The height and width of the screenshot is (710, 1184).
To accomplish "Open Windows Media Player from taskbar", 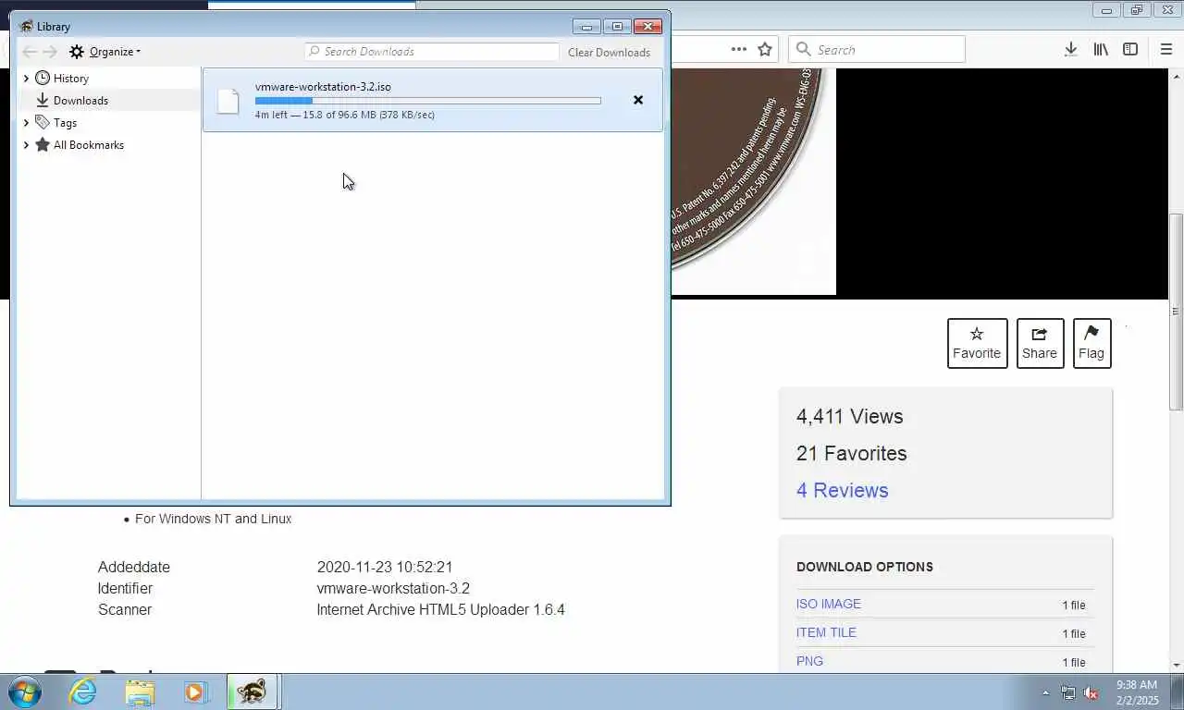I will pyautogui.click(x=196, y=692).
